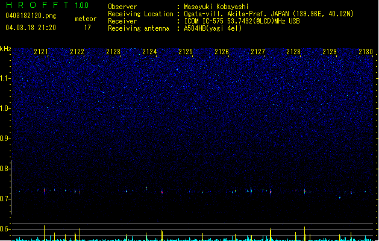Click the meteor echo just after 2127
The height and width of the screenshot is (241, 379).
tap(271, 192)
